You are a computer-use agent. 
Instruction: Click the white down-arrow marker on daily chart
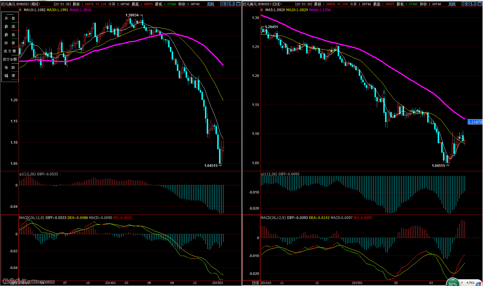coord(384,92)
